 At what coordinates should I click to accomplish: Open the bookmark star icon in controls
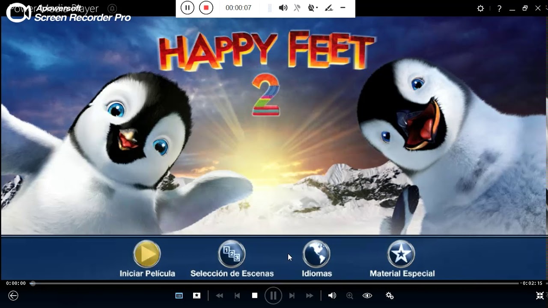(197, 296)
